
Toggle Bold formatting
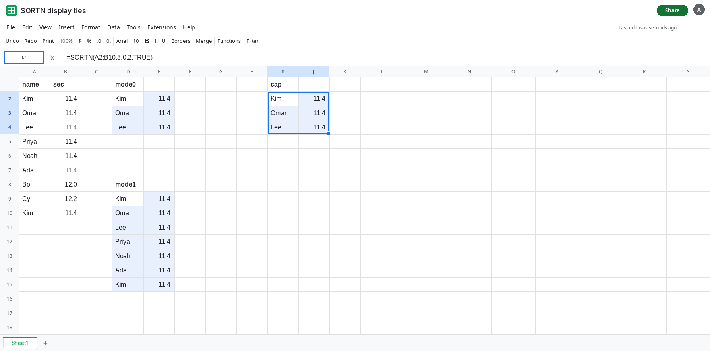[147, 41]
